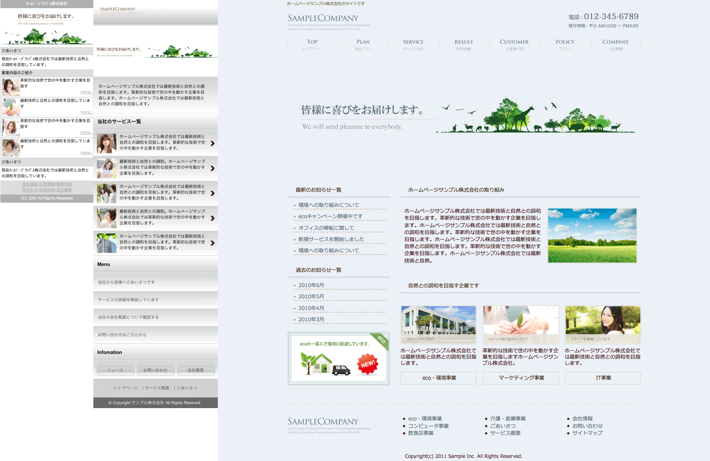Open the ecoキャンペーン開催中です news link
Viewport: 710px width, 461px height.
pyautogui.click(x=330, y=216)
